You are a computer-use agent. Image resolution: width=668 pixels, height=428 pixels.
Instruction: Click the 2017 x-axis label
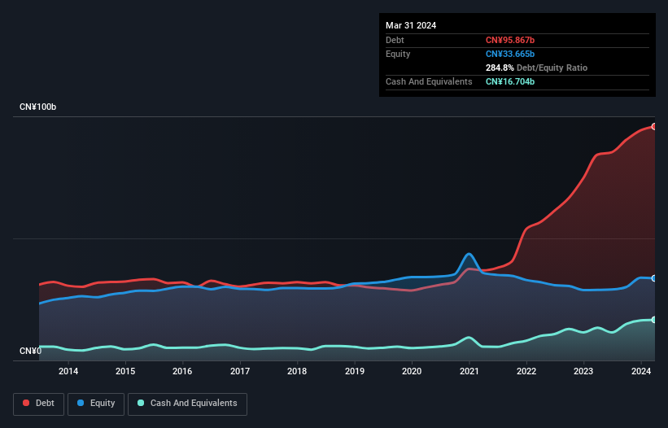pos(240,371)
